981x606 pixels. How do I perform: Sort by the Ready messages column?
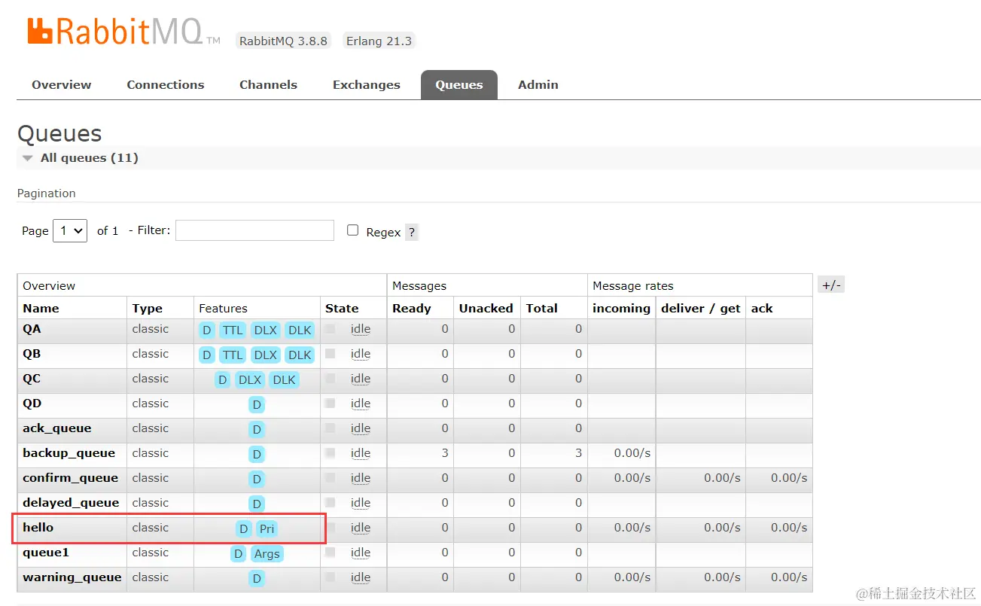[412, 308]
